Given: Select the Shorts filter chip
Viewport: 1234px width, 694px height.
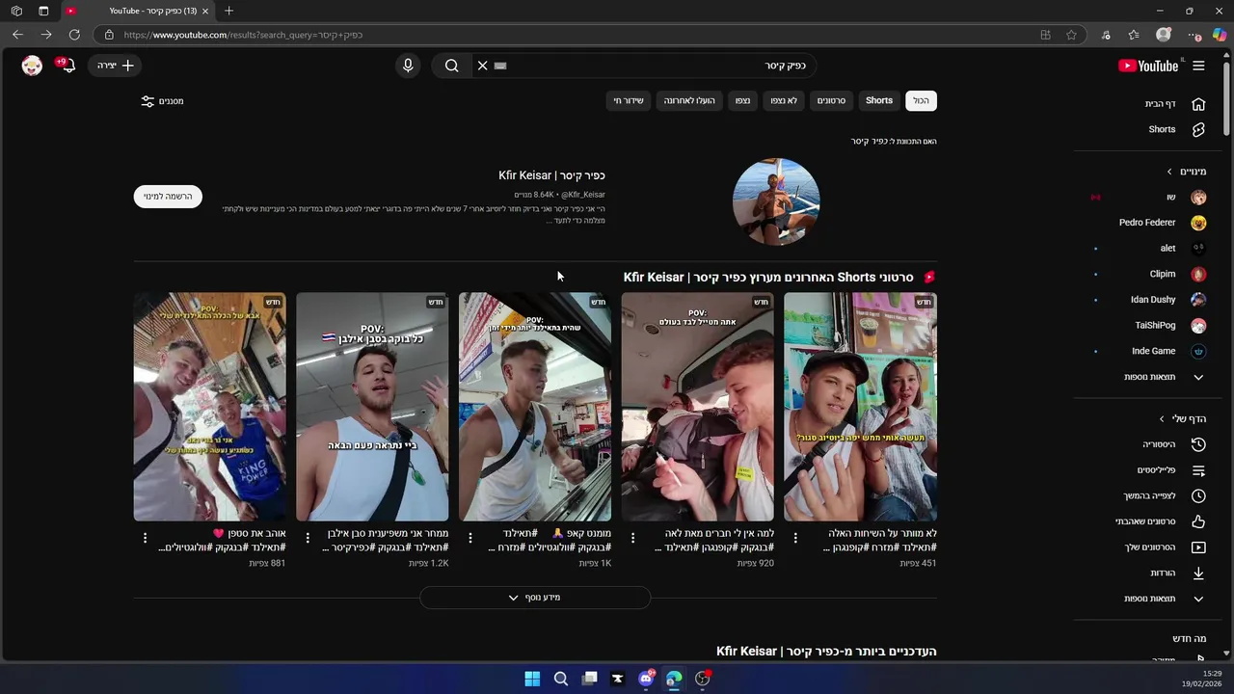Looking at the screenshot, I should pos(878,100).
